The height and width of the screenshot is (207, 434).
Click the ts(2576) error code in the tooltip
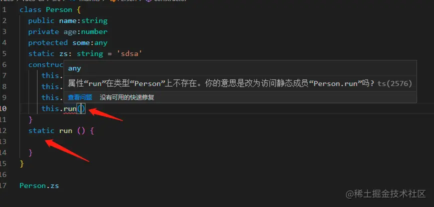tap(394, 83)
